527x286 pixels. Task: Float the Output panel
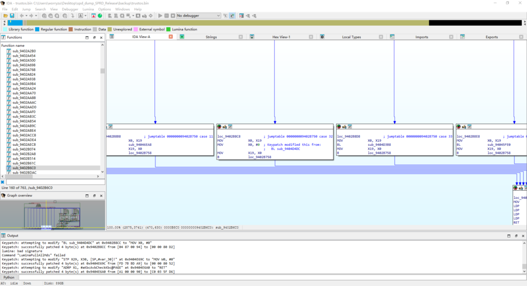coord(516,236)
